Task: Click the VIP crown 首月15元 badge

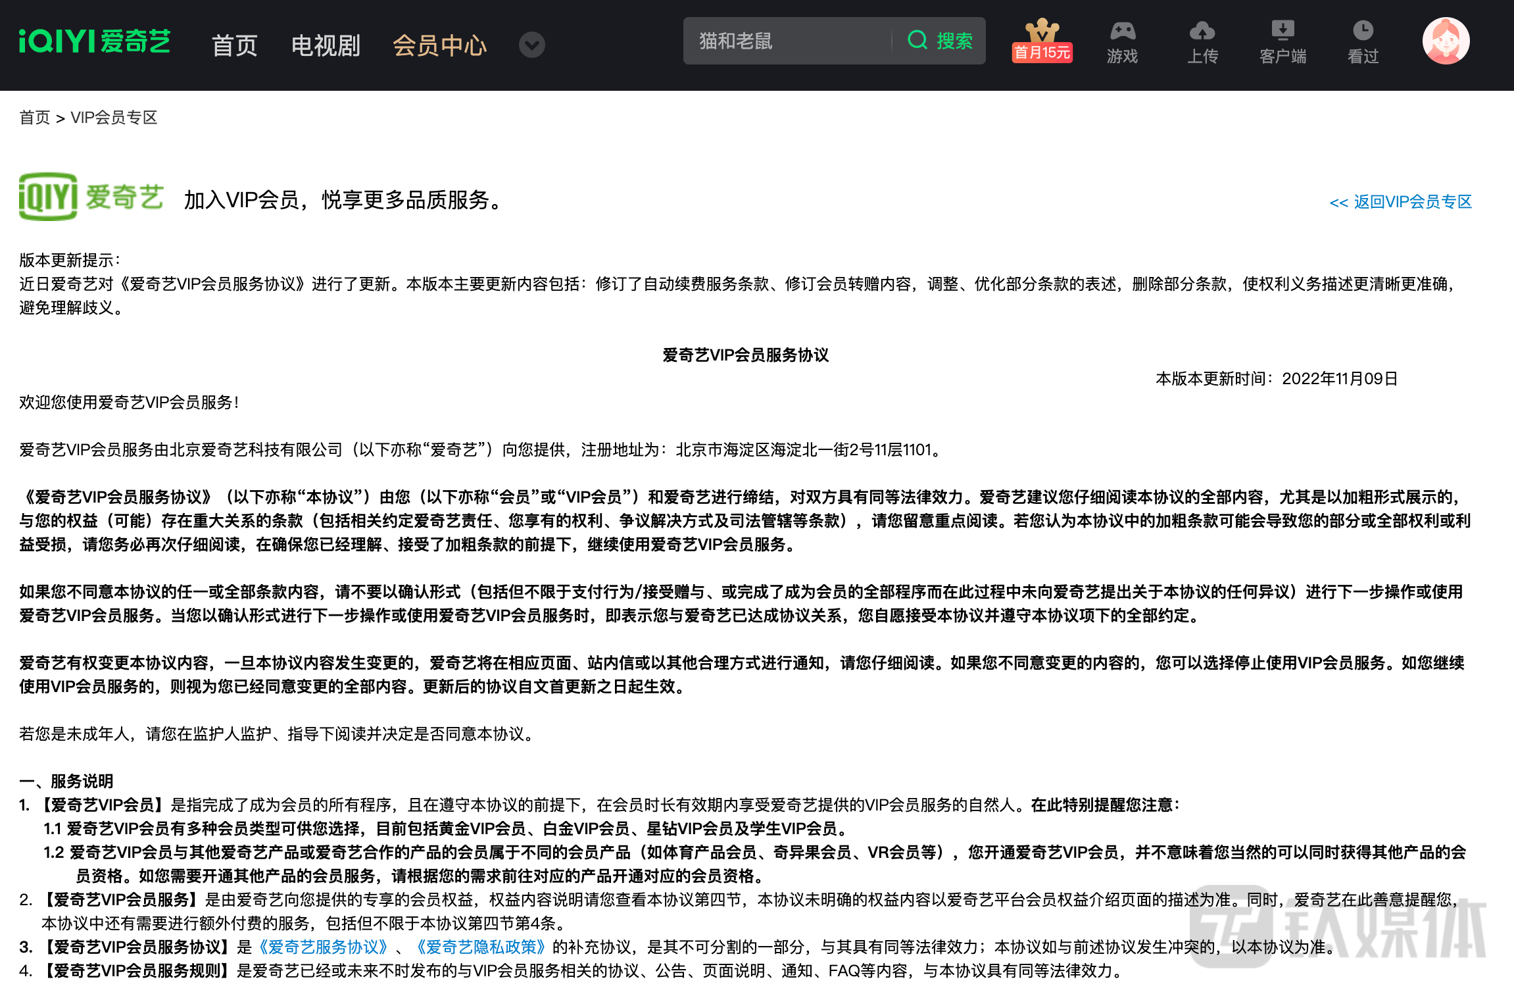Action: click(x=1041, y=41)
